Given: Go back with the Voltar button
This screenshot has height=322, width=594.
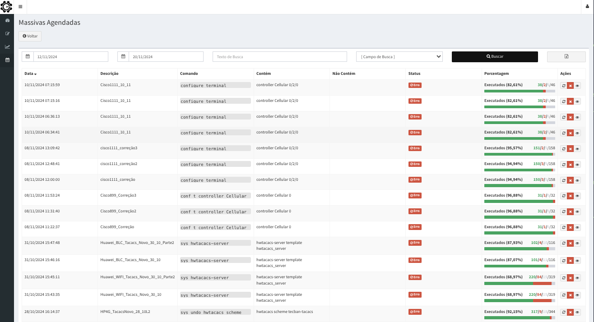Looking at the screenshot, I should [30, 36].
